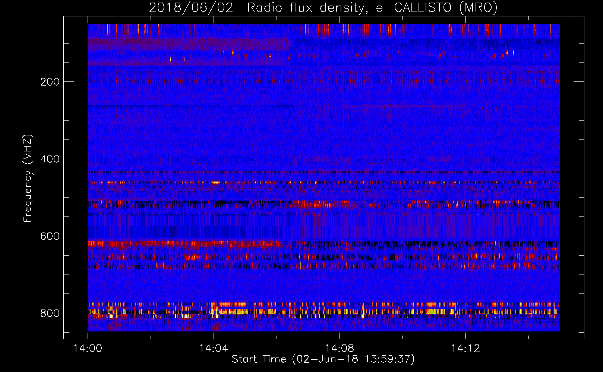Click the '14:08' time tick label

pyautogui.click(x=340, y=349)
